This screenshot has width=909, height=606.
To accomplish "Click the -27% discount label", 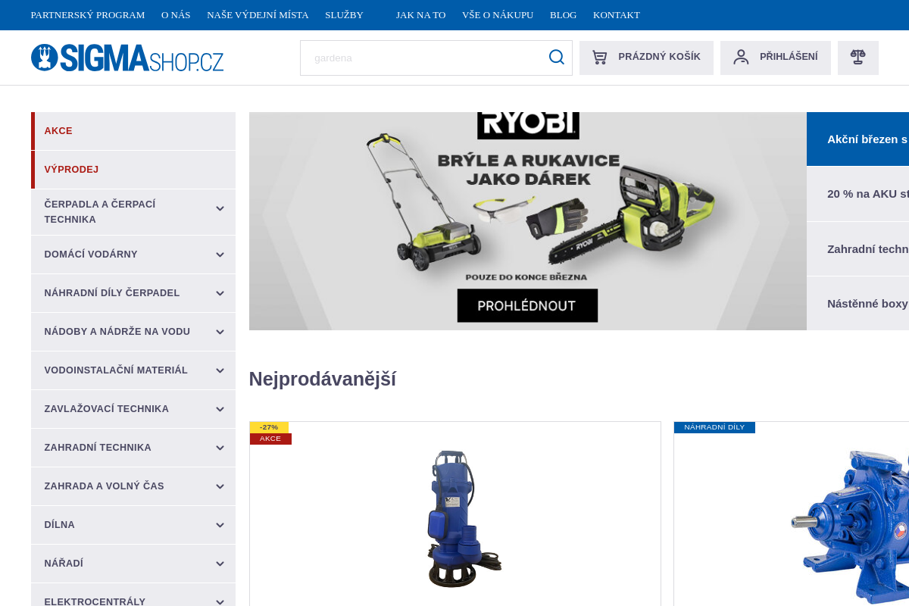I will click(x=269, y=427).
